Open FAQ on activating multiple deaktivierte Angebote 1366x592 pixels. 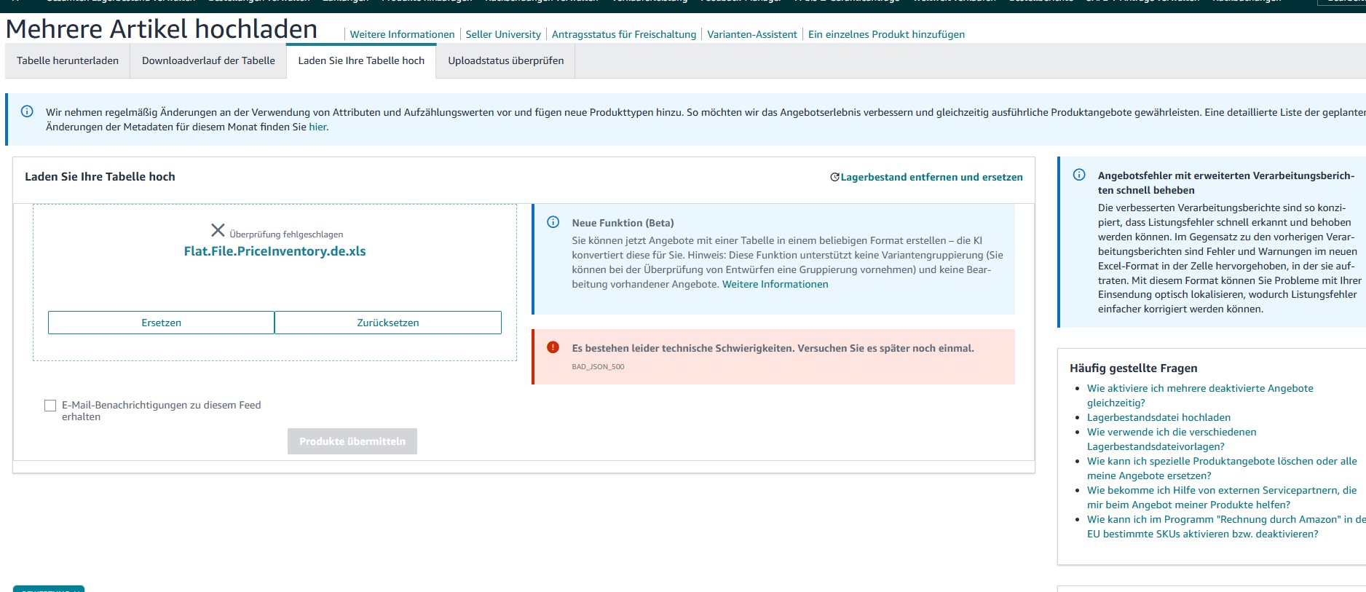coord(1200,395)
